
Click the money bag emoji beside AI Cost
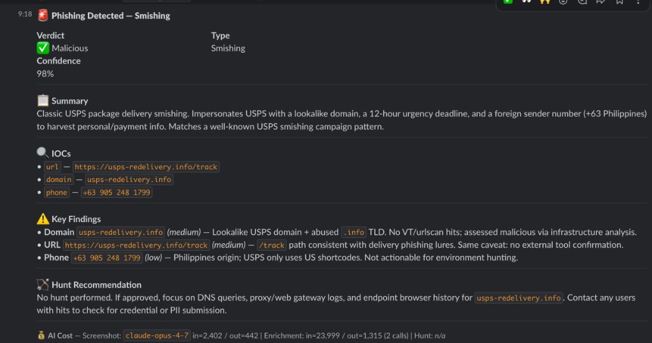click(41, 335)
